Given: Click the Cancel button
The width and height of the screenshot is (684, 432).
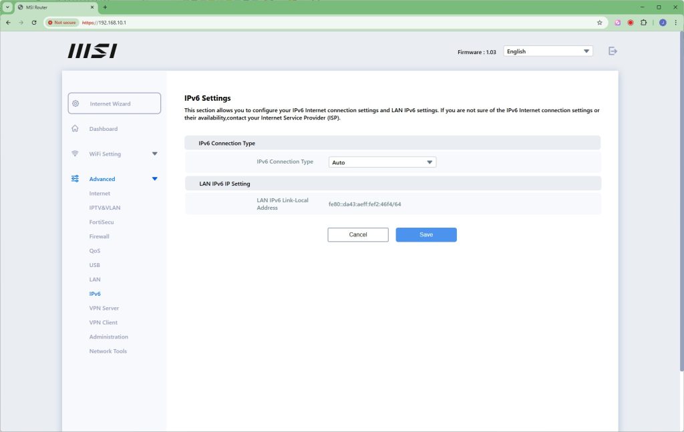Looking at the screenshot, I should (x=358, y=234).
